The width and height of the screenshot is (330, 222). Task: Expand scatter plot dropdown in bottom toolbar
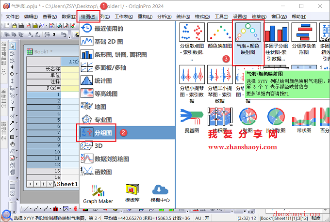(41, 209)
